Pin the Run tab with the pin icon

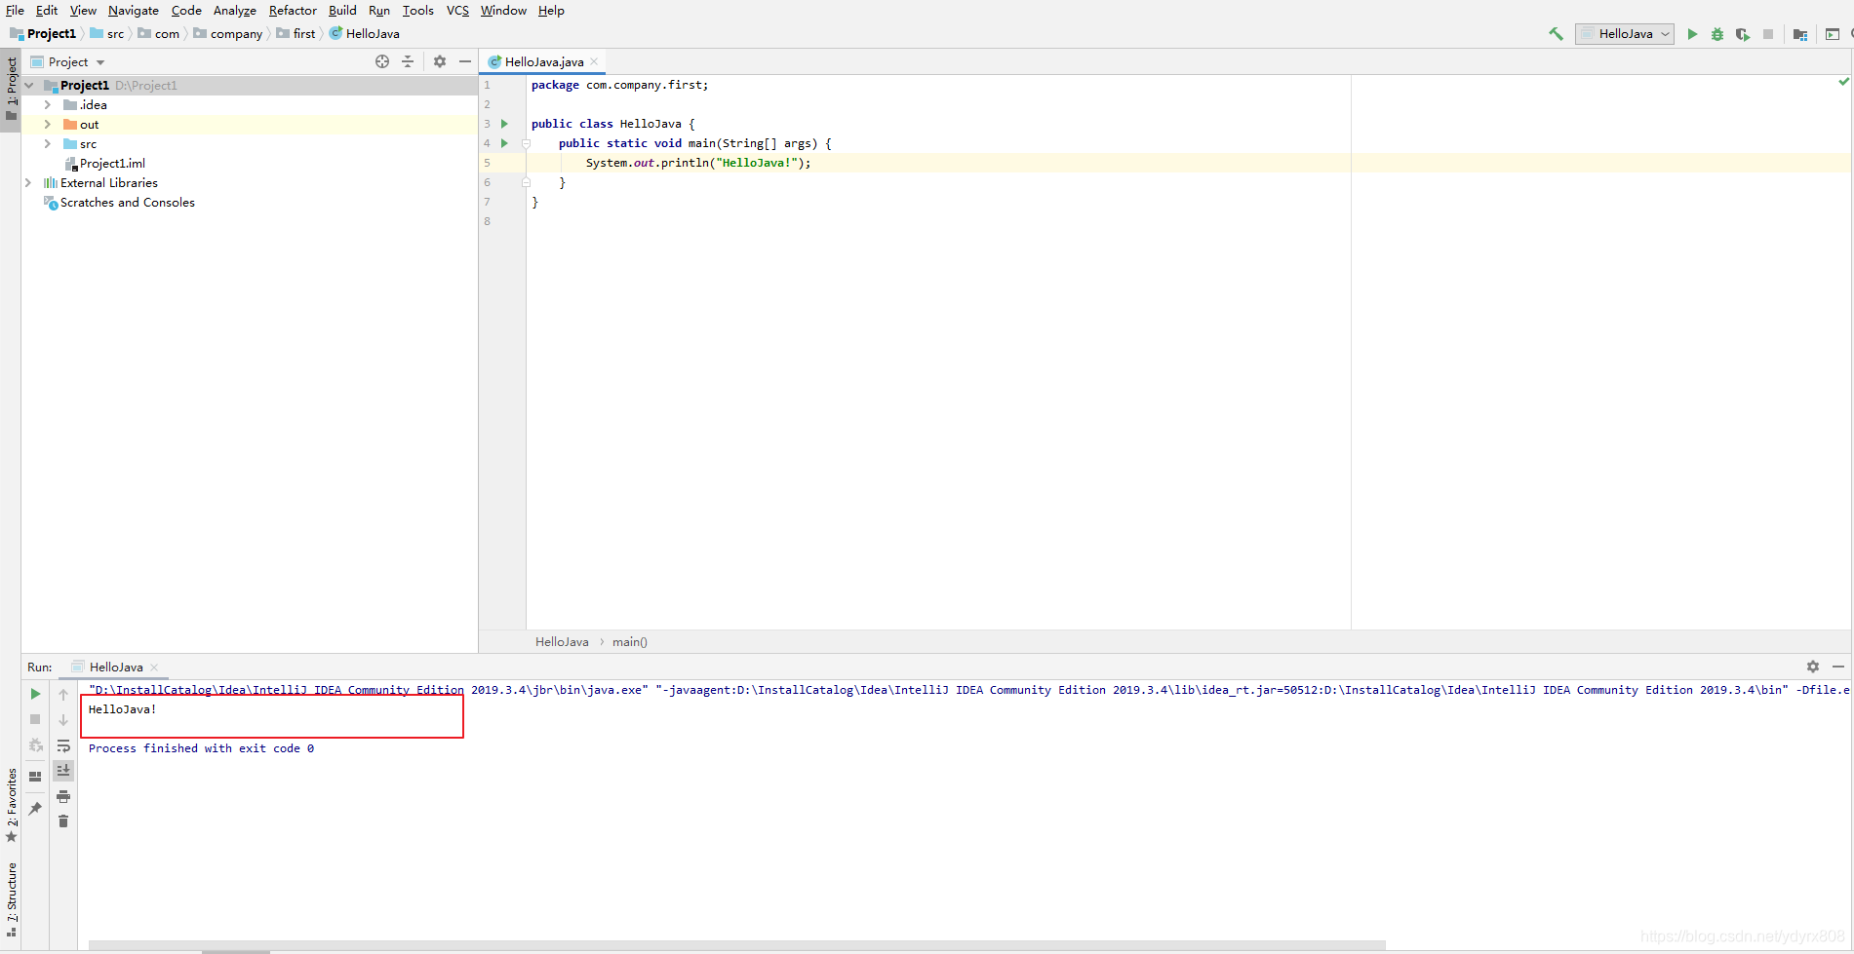(x=35, y=808)
